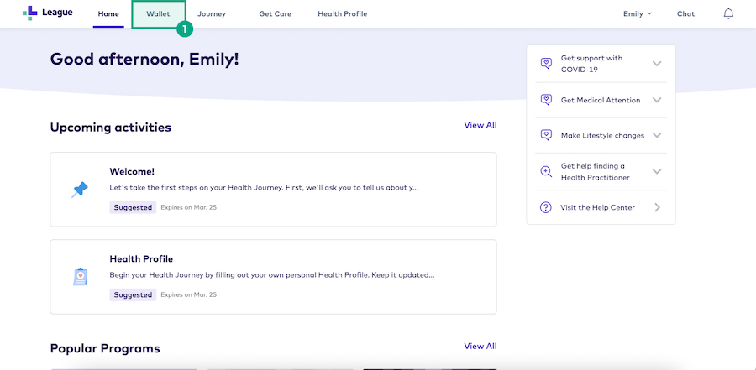Click the heart icon beside Get Medical Attention
This screenshot has height=370, width=756.
546,100
